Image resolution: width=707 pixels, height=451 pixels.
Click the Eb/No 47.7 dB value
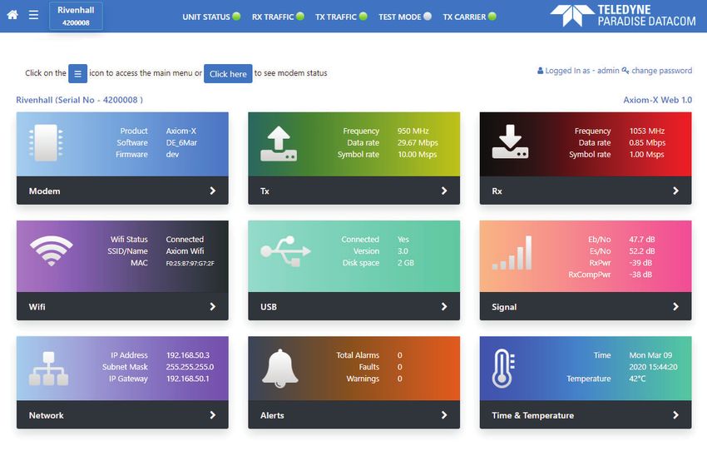tap(641, 240)
